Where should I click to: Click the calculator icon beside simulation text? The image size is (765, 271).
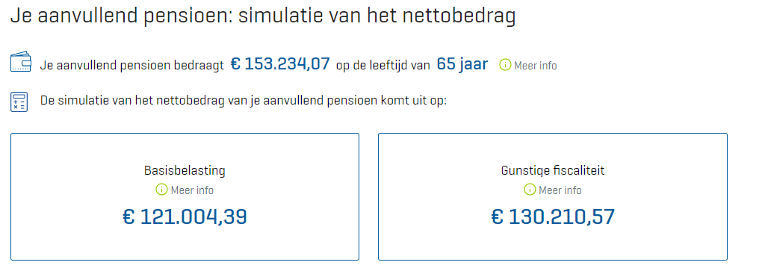pos(19,102)
